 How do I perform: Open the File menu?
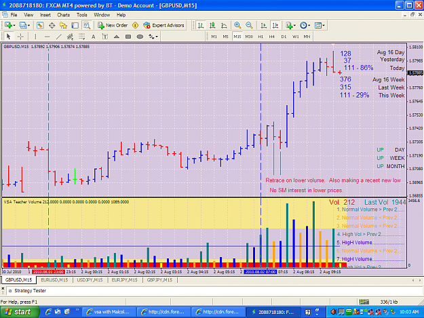tap(14, 15)
